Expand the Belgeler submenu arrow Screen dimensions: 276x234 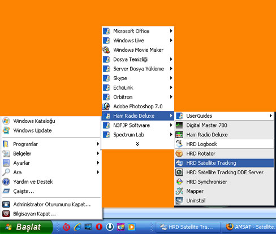click(98, 153)
